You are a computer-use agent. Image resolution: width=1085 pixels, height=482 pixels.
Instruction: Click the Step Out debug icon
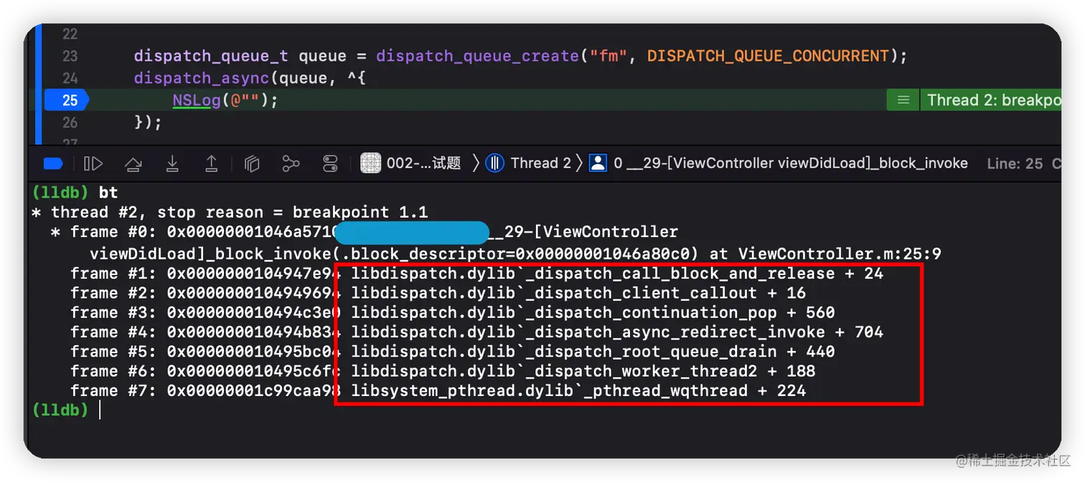(212, 164)
